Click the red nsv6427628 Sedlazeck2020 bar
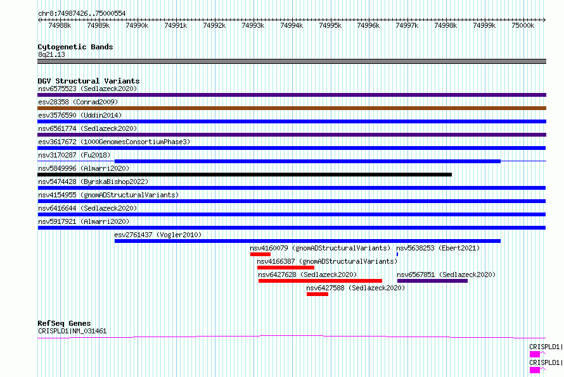 [x=320, y=281]
